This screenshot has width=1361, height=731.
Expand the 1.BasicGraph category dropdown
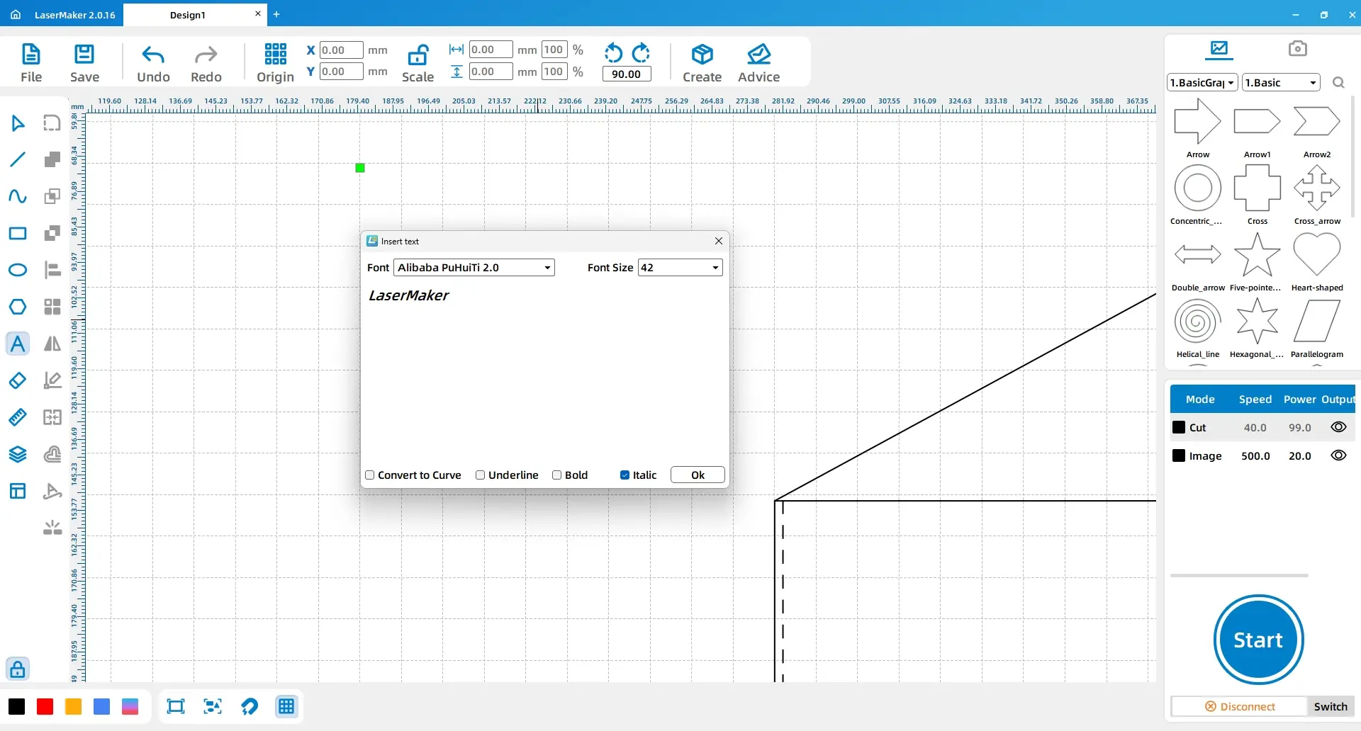(1202, 82)
